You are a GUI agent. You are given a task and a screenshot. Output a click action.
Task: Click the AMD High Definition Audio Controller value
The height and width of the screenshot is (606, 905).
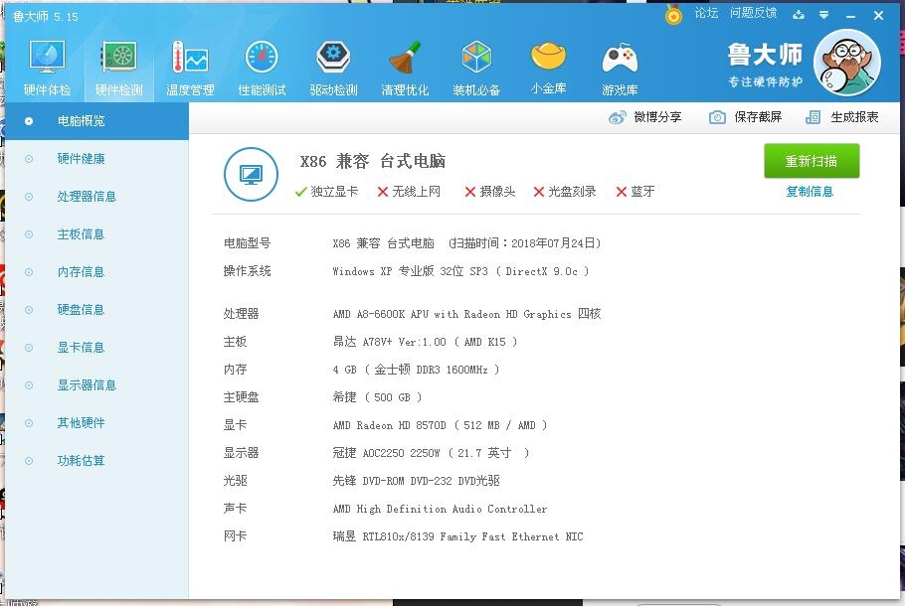pyautogui.click(x=440, y=509)
